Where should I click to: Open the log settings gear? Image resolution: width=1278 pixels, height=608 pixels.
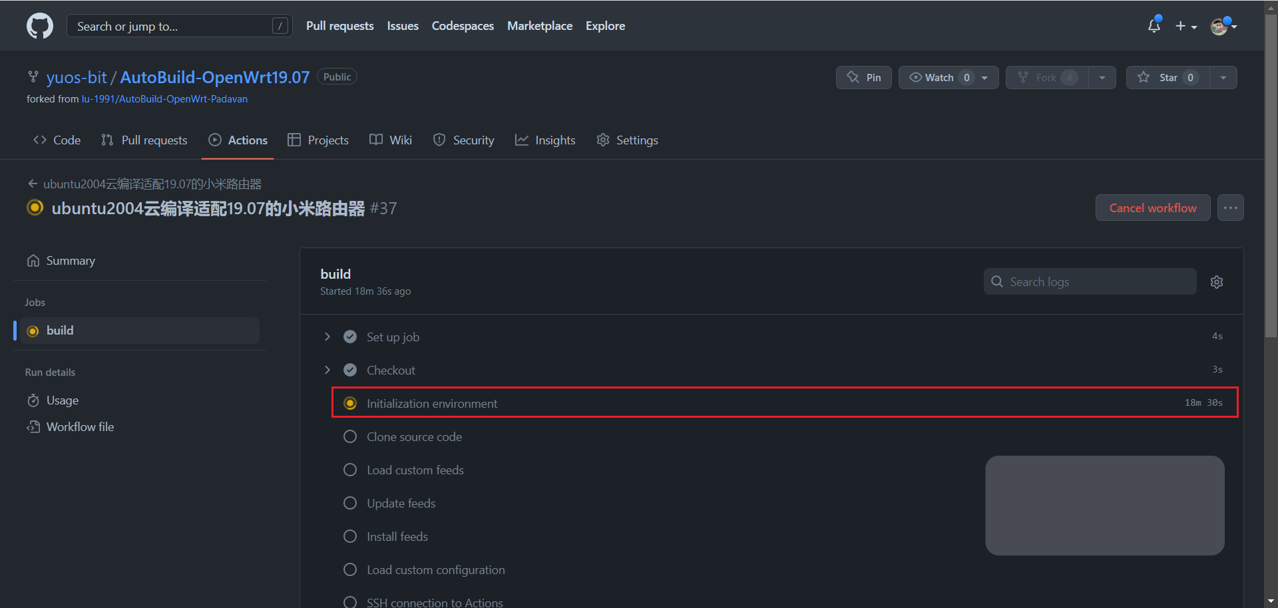pos(1217,282)
